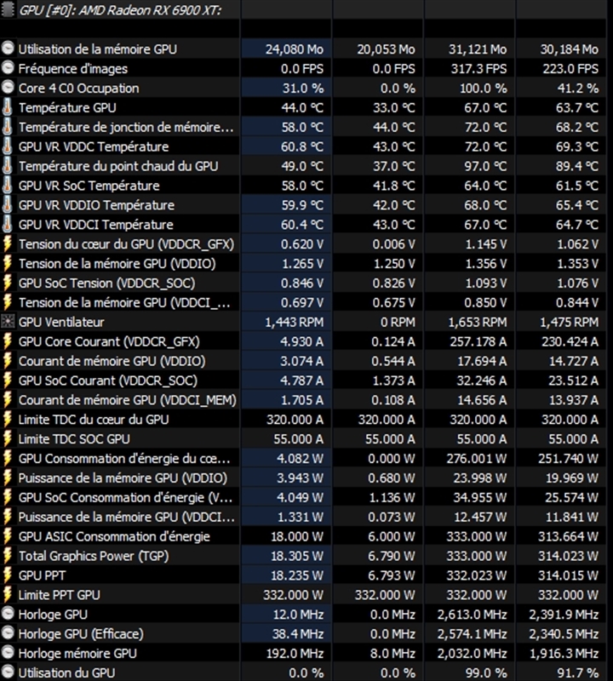Viewport: 613px width, 681px height.
Task: Select the Puissance de la mémoire GPU (VDDIO) label
Action: [123, 478]
